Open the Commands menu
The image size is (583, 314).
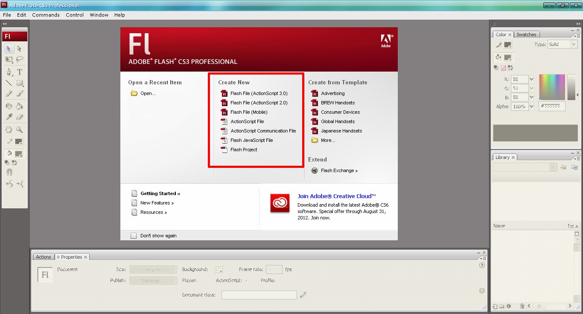46,14
